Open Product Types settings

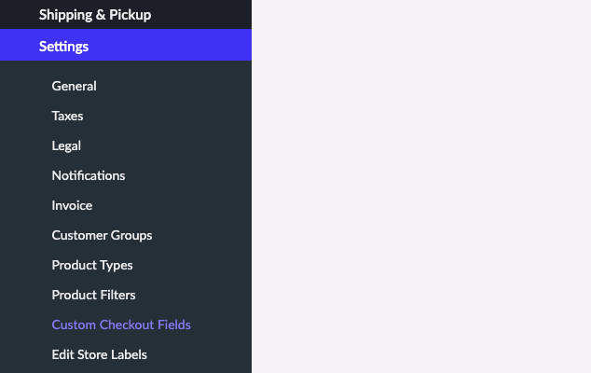[x=92, y=265]
